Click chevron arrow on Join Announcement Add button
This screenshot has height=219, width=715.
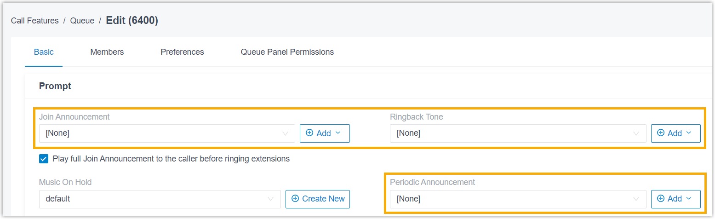338,133
